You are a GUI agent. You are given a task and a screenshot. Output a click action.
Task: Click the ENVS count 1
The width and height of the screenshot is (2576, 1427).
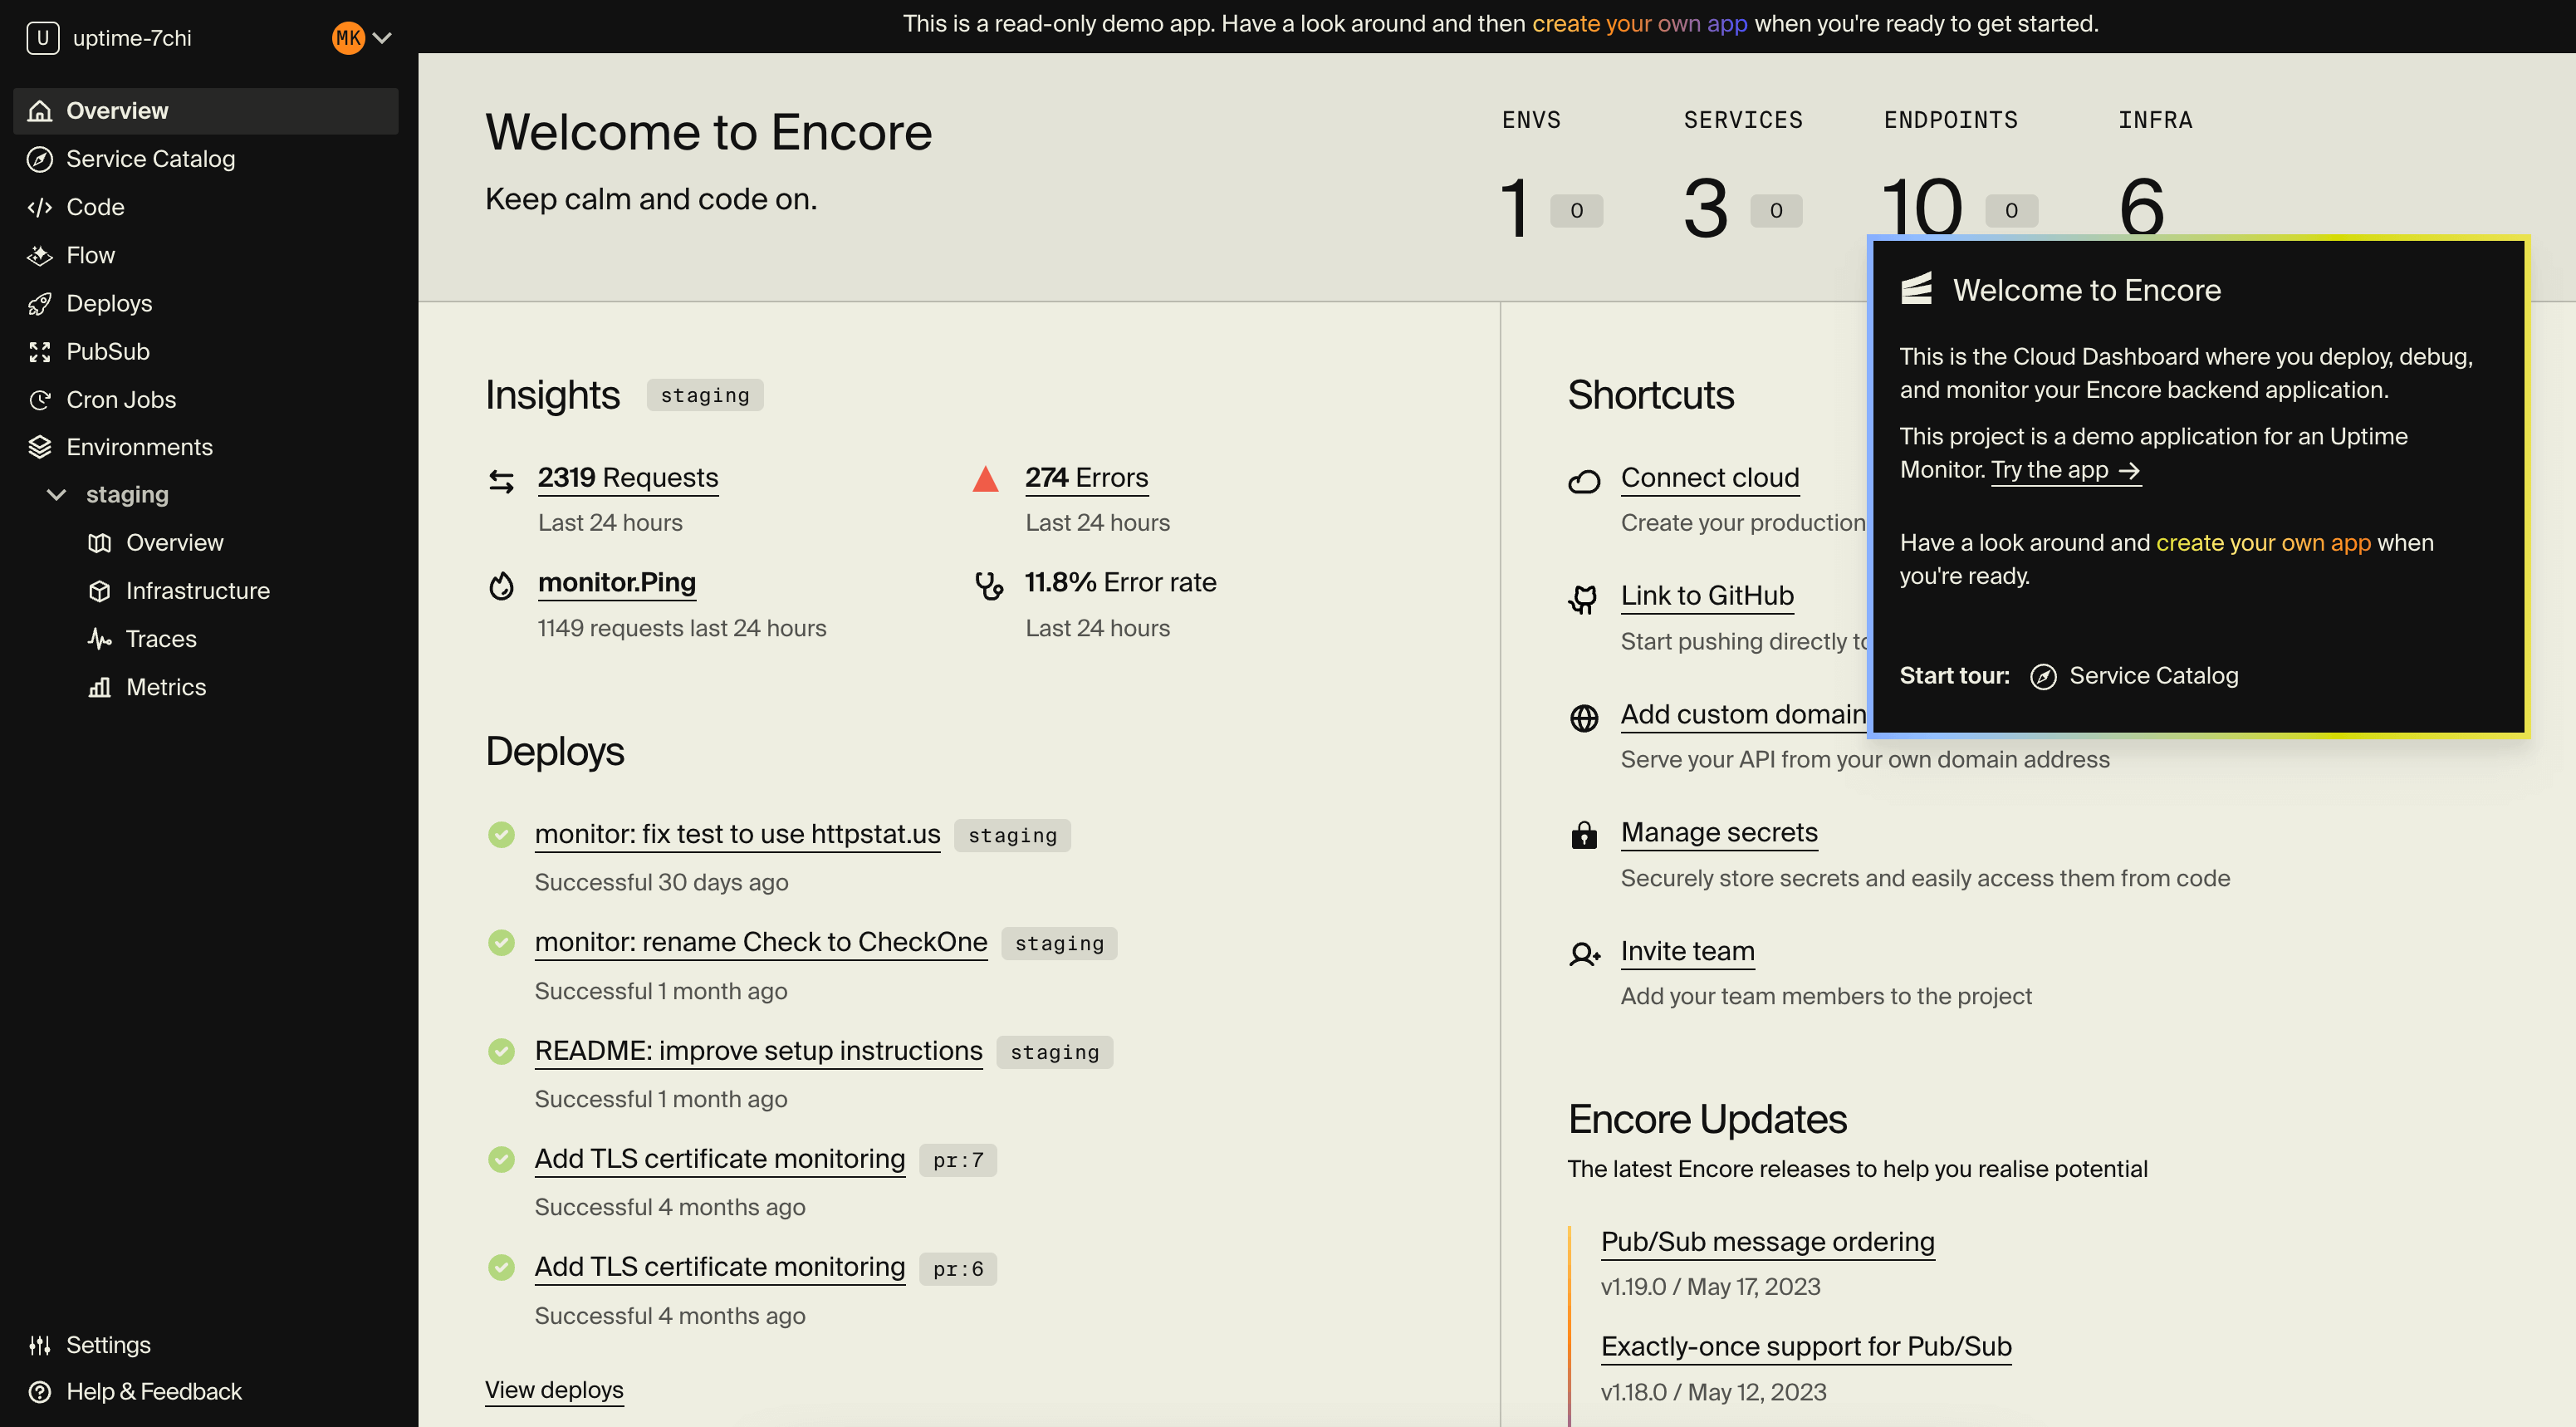click(x=1516, y=208)
